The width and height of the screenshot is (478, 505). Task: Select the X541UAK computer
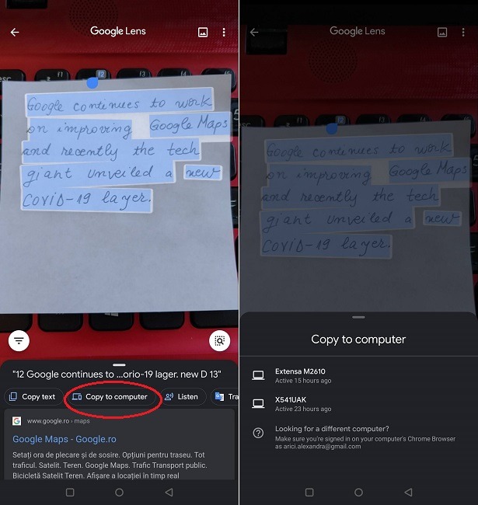[358, 404]
